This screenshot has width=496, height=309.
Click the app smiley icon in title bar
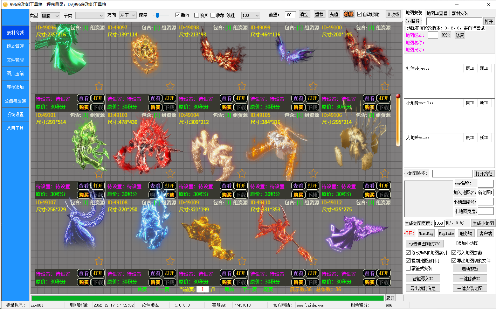coord(5,5)
